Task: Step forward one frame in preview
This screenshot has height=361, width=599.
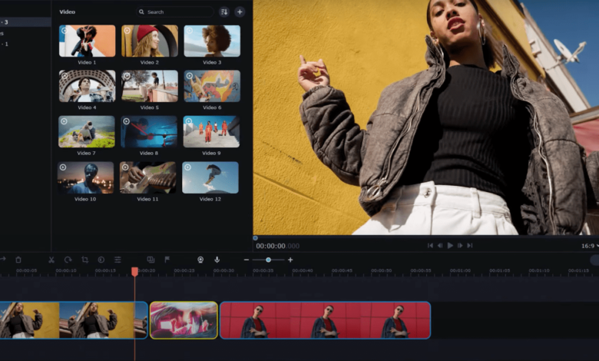Action: pyautogui.click(x=460, y=246)
